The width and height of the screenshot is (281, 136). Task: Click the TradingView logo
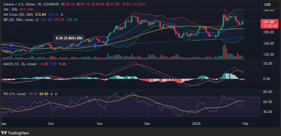[x=15, y=133]
